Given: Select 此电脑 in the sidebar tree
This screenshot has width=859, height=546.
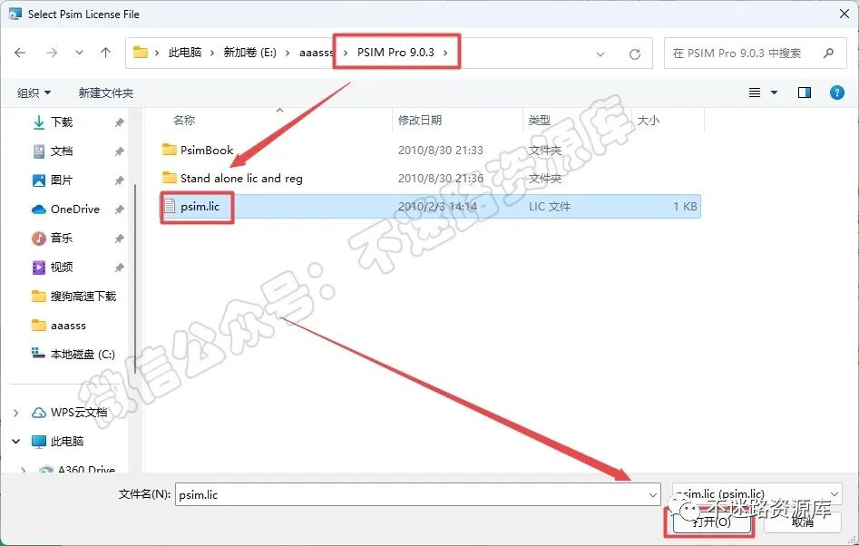Looking at the screenshot, I should pyautogui.click(x=67, y=442).
